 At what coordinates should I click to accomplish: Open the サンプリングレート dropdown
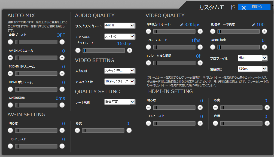119,26
